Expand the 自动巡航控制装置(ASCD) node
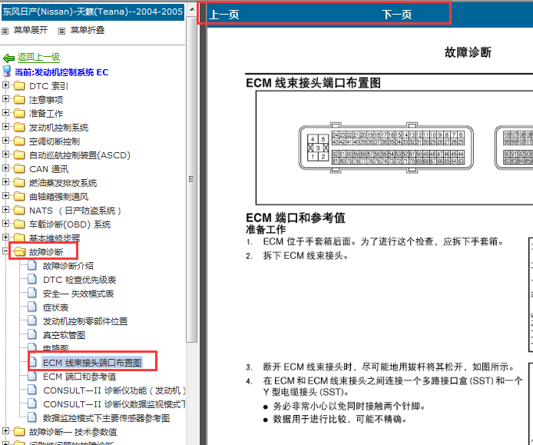This screenshot has width=533, height=445. (5, 154)
